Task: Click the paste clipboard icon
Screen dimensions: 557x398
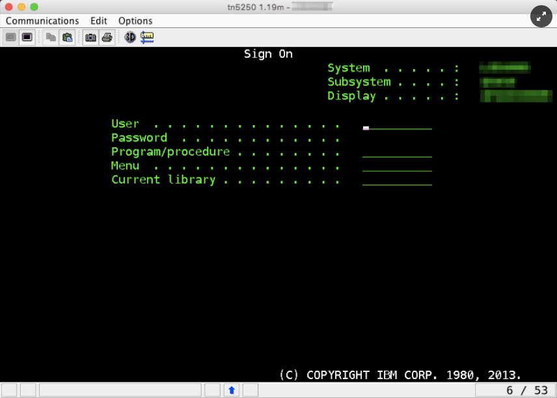Action: coord(67,37)
